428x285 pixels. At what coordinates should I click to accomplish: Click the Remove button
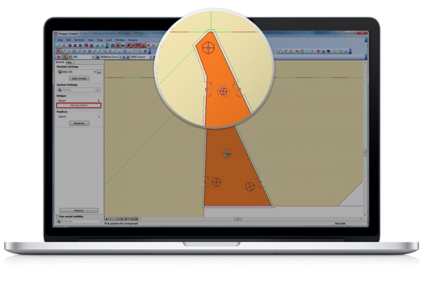[79, 210]
